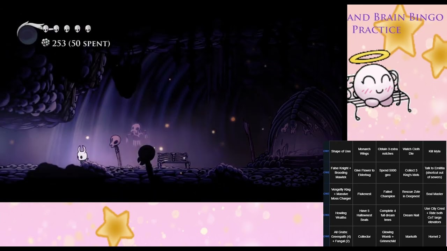Click the '253 (50 SPENT)' geo counter
Viewport: 447px width, 251px height.
click(81, 44)
